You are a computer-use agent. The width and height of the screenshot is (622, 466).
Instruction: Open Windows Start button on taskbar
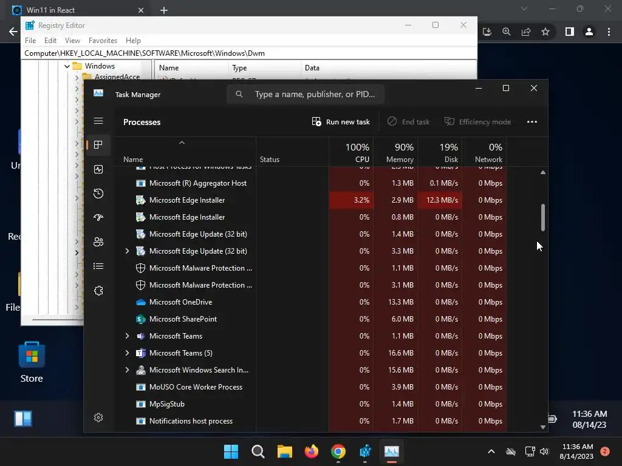click(231, 451)
